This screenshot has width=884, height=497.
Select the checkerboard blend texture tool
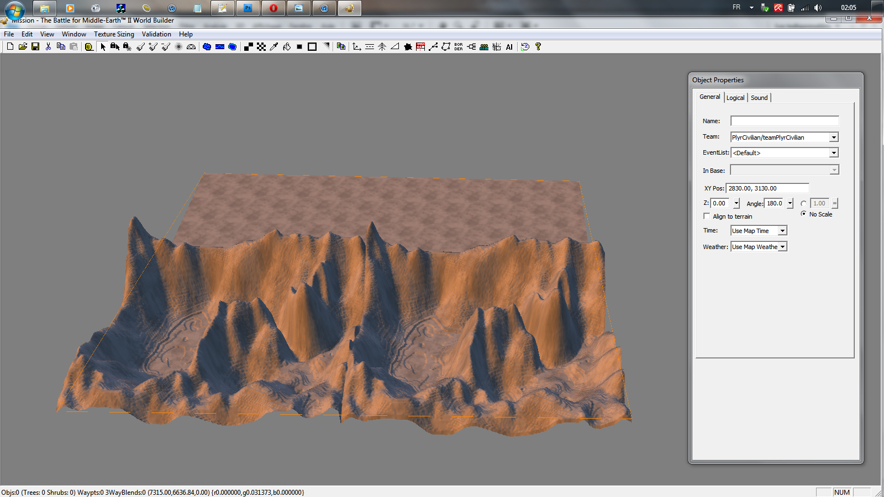(x=261, y=47)
